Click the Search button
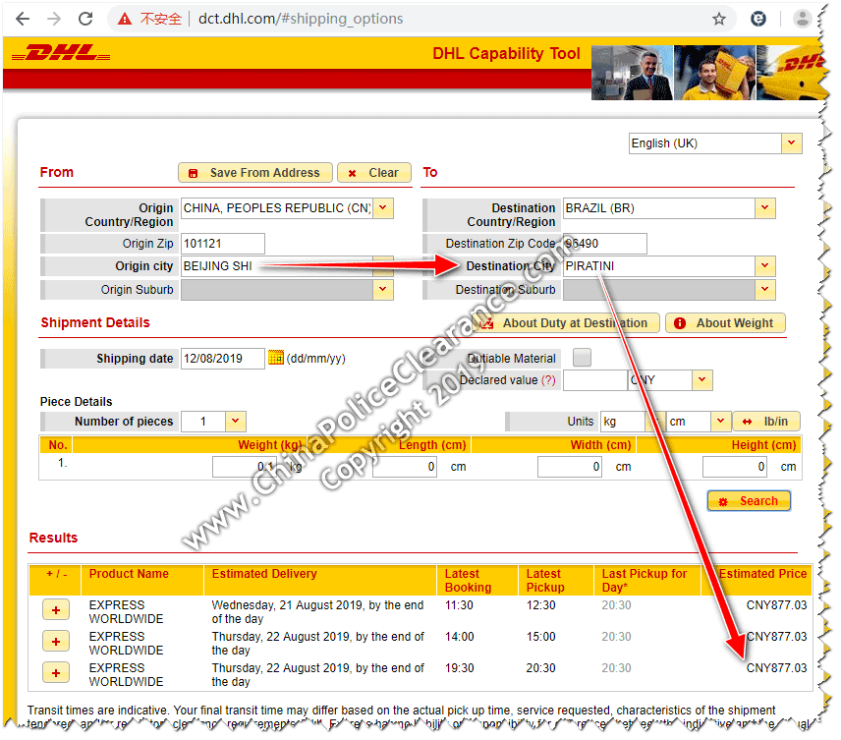The width and height of the screenshot is (841, 740). coord(750,501)
